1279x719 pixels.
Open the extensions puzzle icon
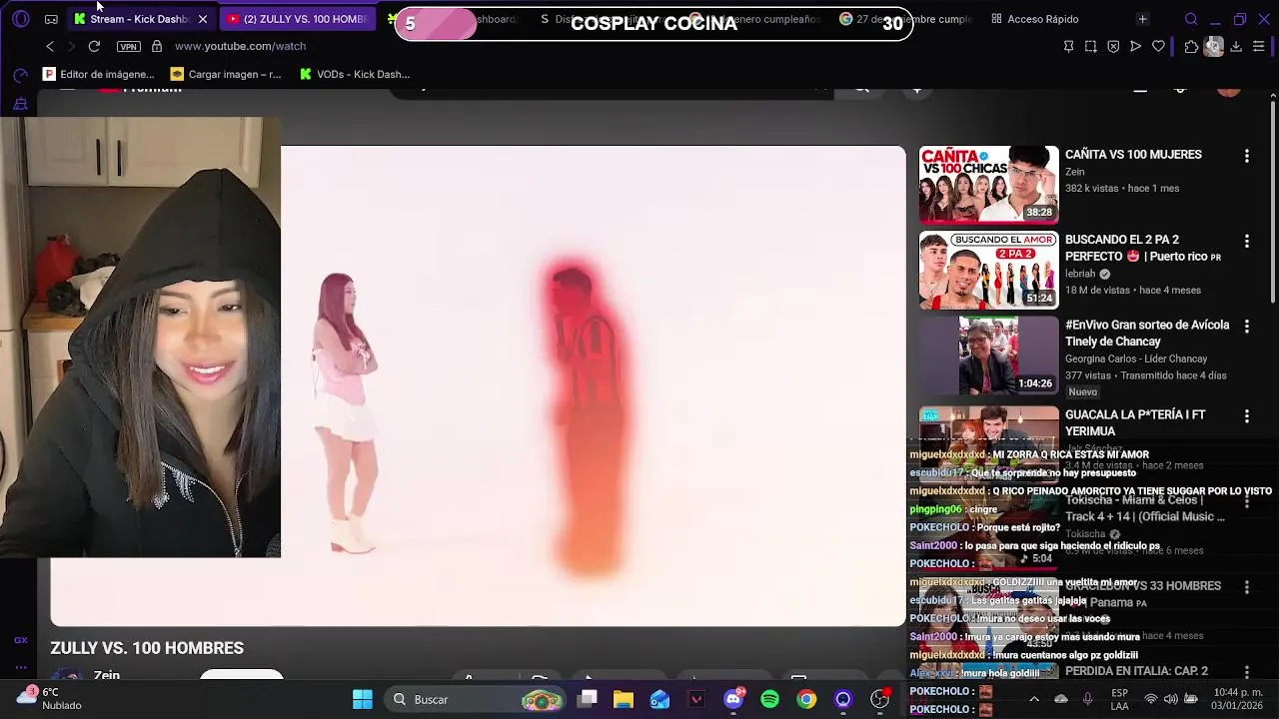[1191, 46]
